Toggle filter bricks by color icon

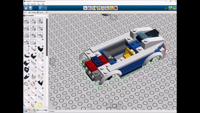tap(30, 110)
